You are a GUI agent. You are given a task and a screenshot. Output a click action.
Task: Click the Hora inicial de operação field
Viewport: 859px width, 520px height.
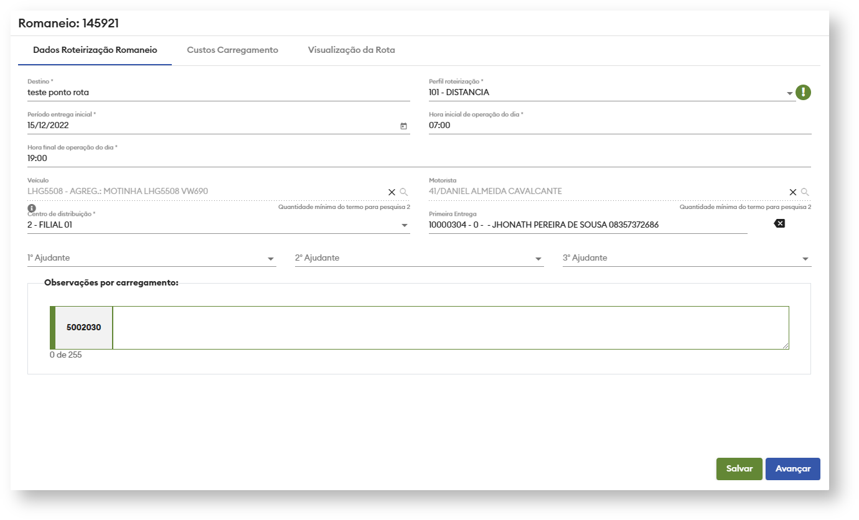[620, 125]
